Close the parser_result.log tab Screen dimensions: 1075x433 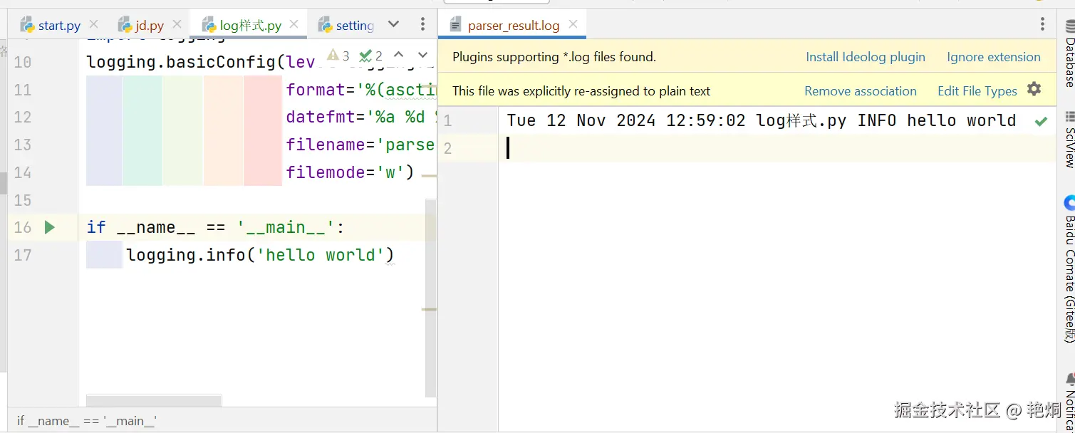573,25
